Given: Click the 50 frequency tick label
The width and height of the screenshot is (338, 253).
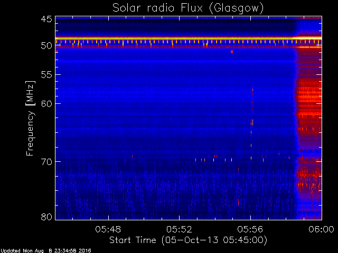Looking at the screenshot, I should [x=46, y=46].
